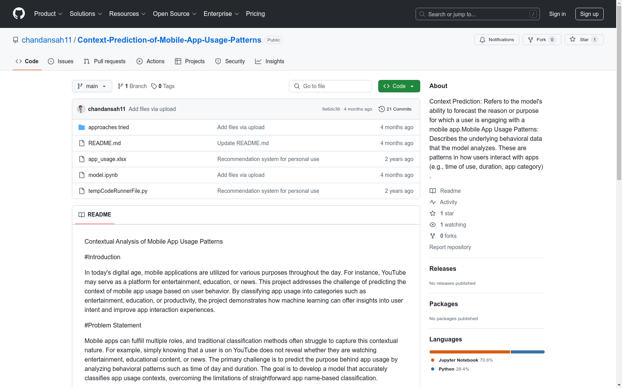
Task: Click the fork count badge 0
Action: coord(552,40)
